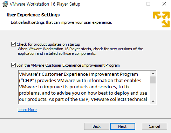The height and width of the screenshot is (133, 171).
Task: Click the CEIP description text area
Action: 84,87
